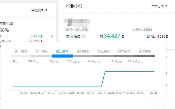Open the 自助取数 link
This screenshot has height=109, width=175.
point(37,10)
